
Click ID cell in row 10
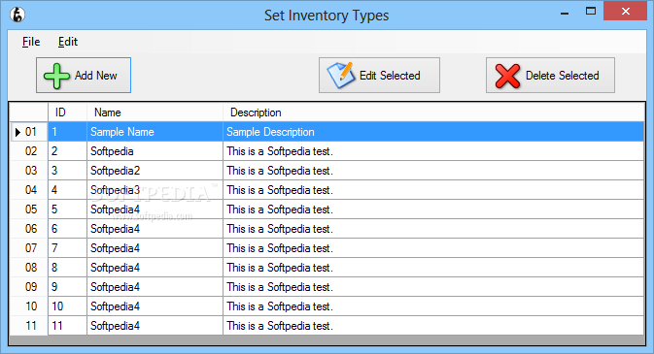(x=68, y=306)
